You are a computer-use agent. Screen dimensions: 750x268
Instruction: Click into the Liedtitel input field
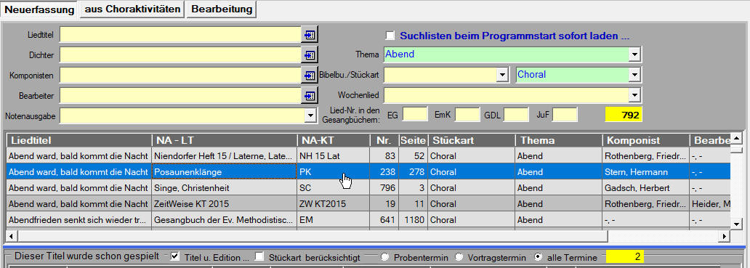click(x=181, y=35)
